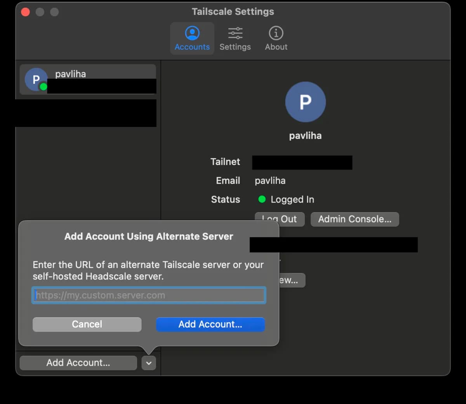Image resolution: width=466 pixels, height=404 pixels.
Task: Click Add Account Using Alternate Server heading
Action: tap(149, 236)
